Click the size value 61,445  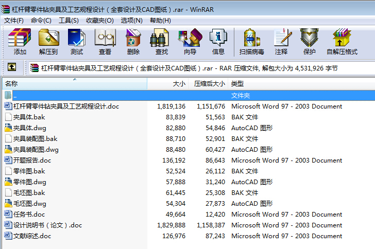(x=176, y=192)
